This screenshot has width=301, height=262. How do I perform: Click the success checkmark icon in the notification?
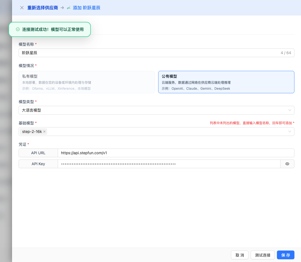tap(18, 30)
